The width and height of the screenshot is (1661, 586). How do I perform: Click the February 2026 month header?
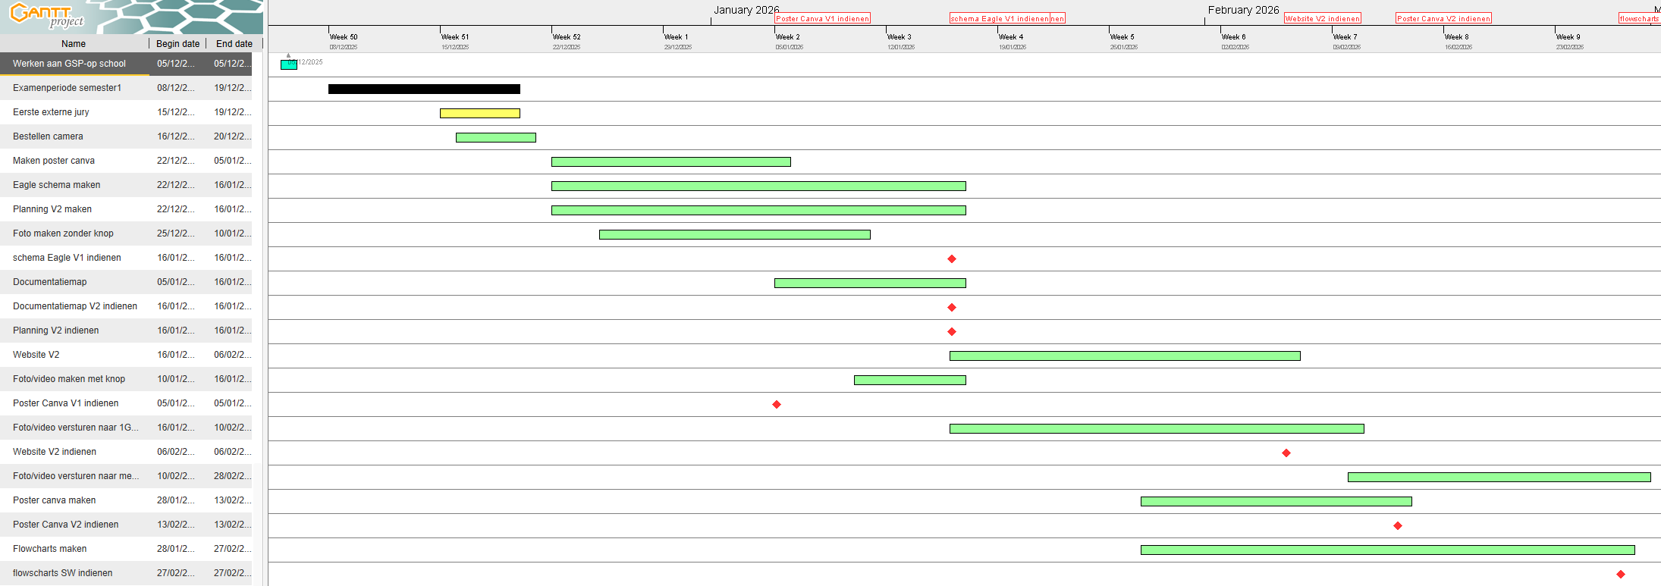coord(1243,10)
